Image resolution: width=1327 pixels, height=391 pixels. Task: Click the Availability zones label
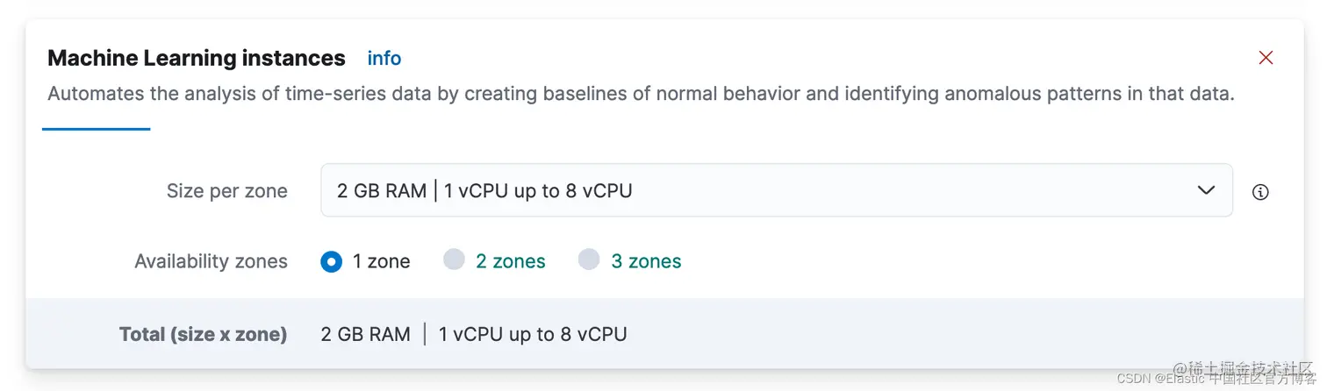pos(211,261)
